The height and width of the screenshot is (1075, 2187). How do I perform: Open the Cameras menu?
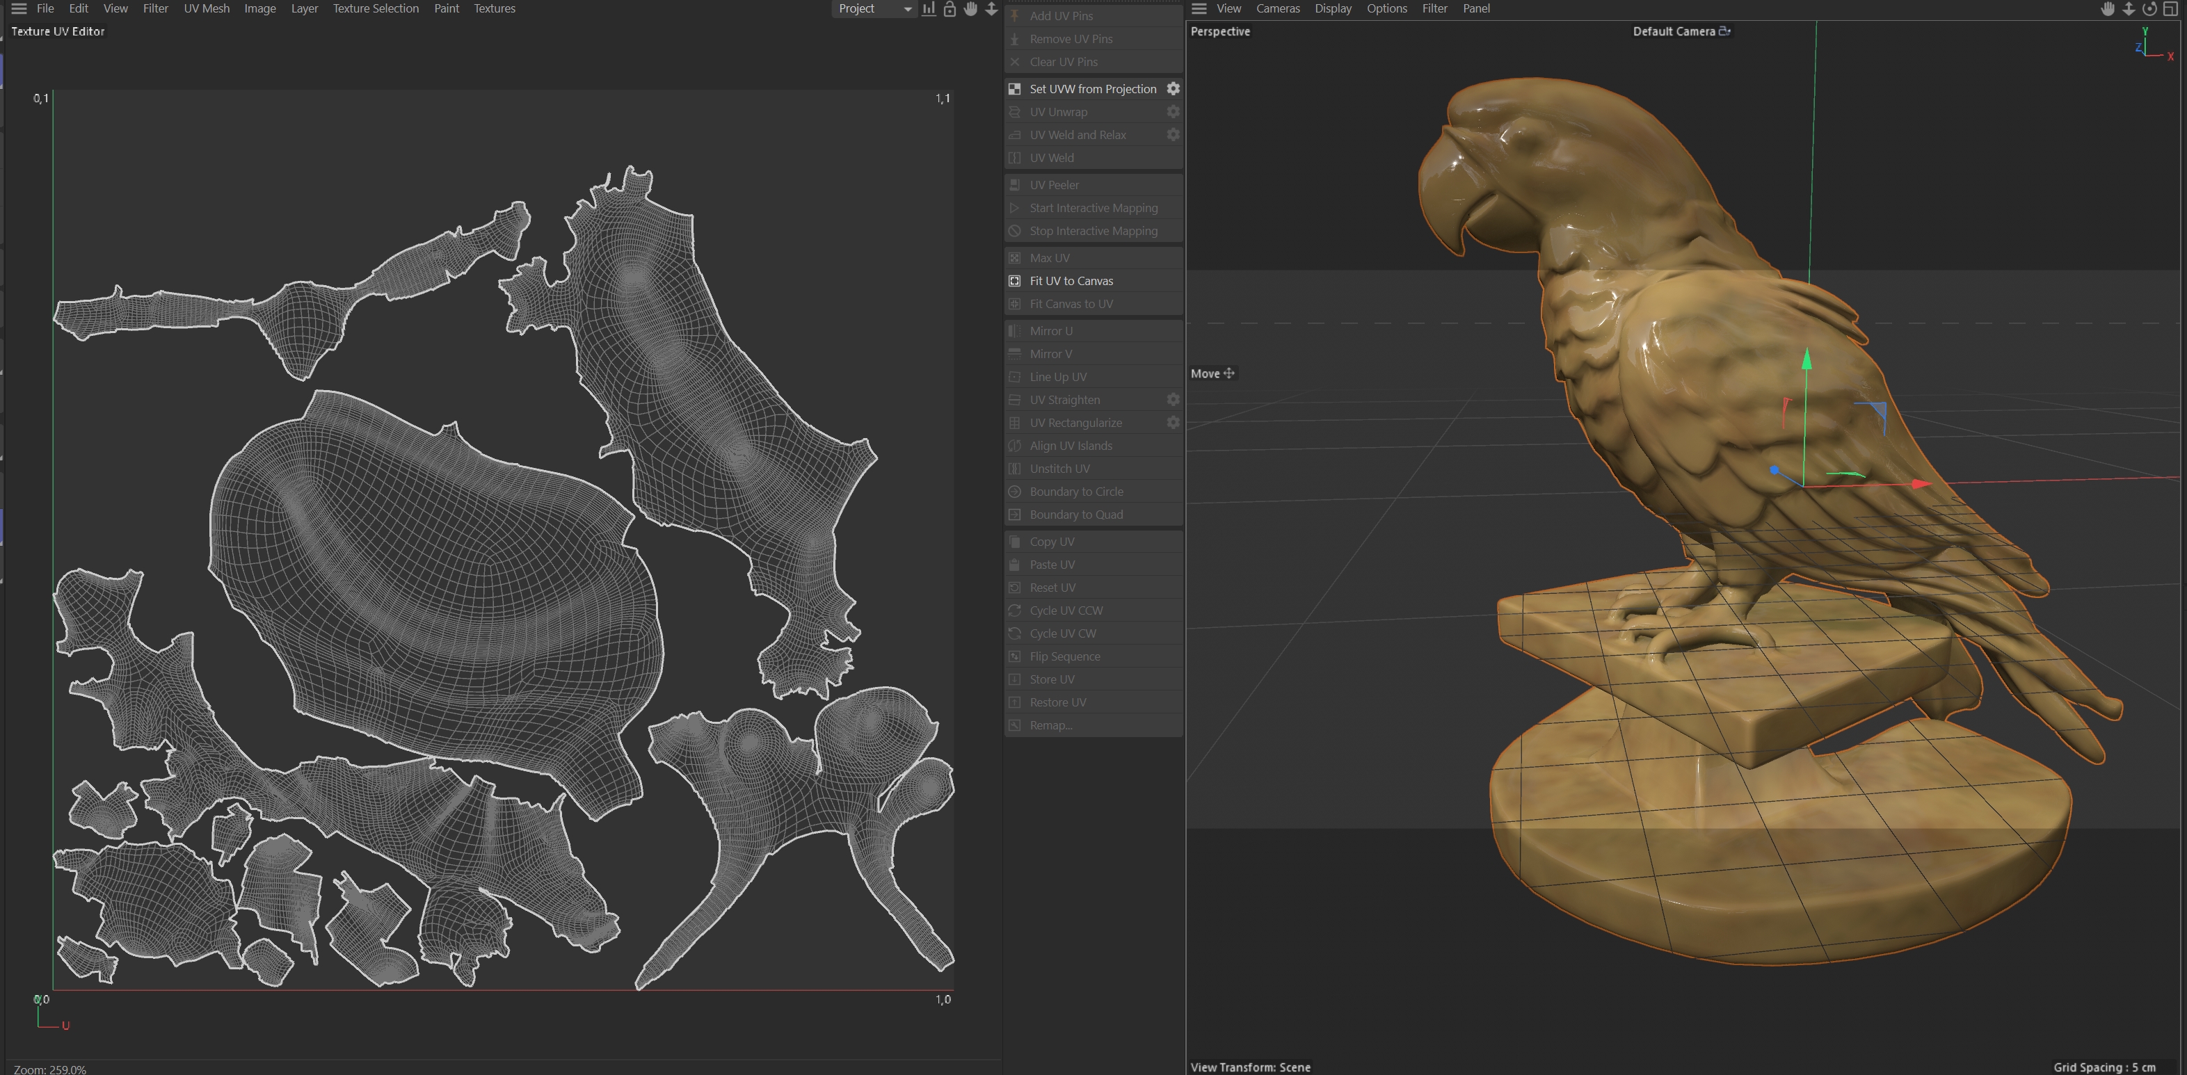click(x=1277, y=8)
